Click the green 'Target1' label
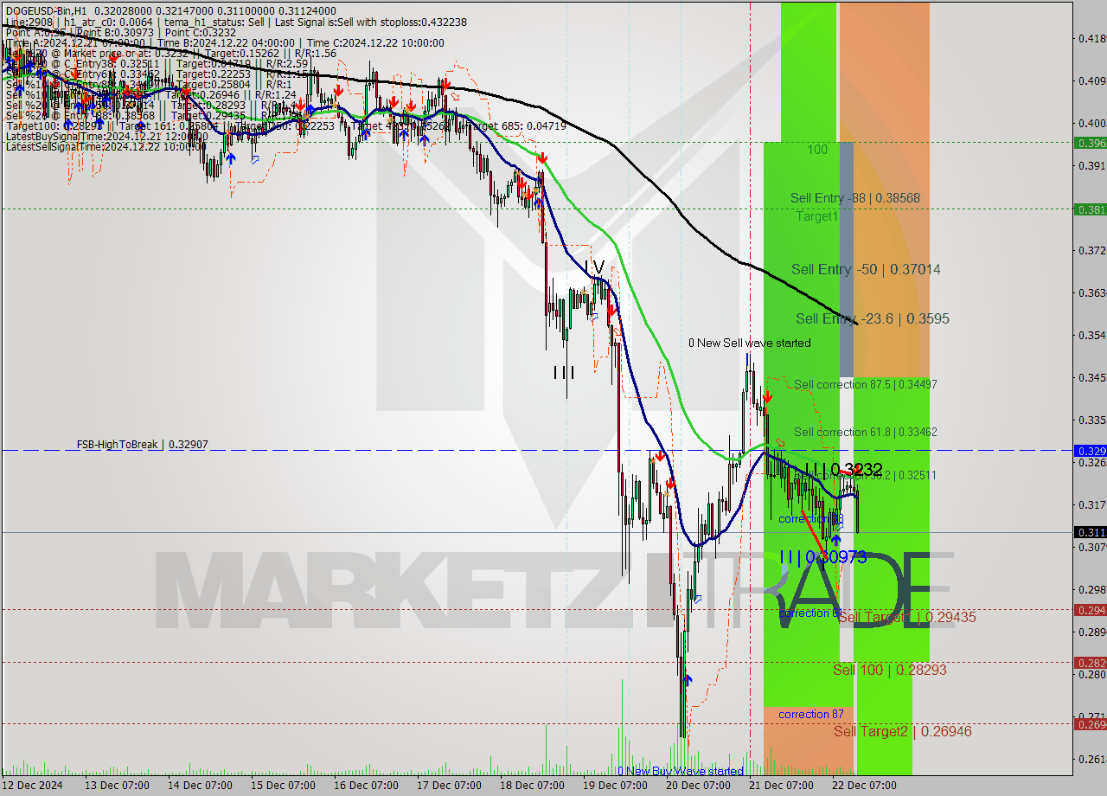This screenshot has height=796, width=1107. [x=817, y=216]
